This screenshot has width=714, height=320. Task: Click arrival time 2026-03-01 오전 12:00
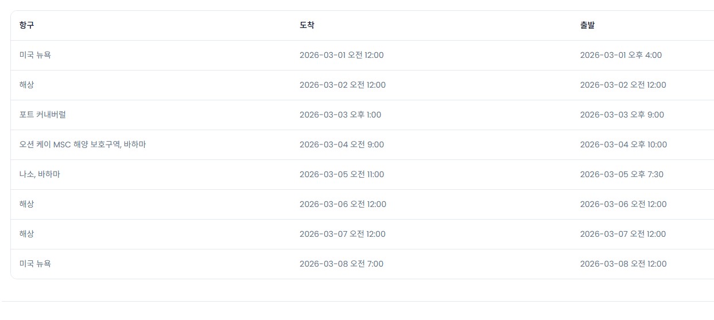[x=342, y=55]
